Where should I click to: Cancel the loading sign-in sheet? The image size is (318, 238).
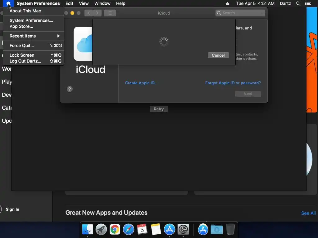[218, 55]
